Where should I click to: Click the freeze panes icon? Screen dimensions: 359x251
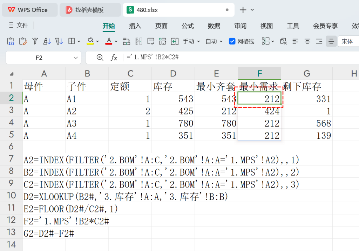coord(266,41)
